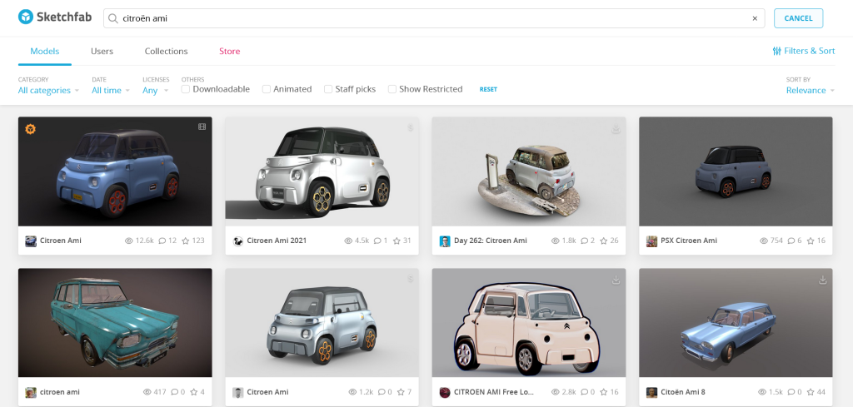Image resolution: width=853 pixels, height=407 pixels.
Task: Click the download icon on the Day 262 card
Action: [616, 129]
